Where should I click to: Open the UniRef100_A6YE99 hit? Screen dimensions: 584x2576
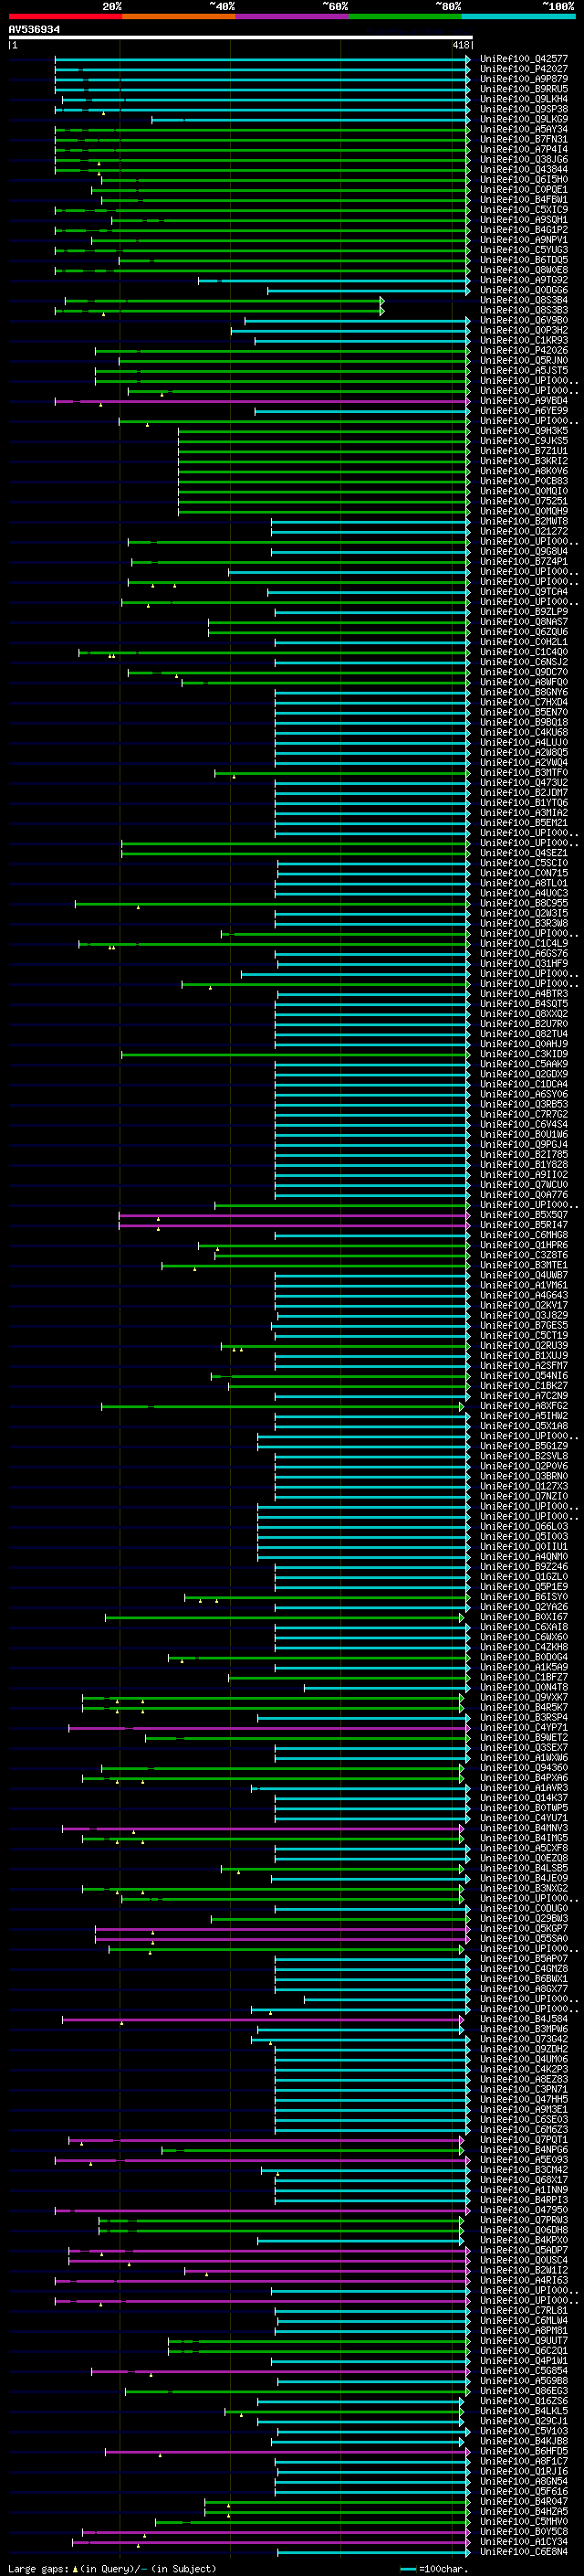click(x=524, y=411)
